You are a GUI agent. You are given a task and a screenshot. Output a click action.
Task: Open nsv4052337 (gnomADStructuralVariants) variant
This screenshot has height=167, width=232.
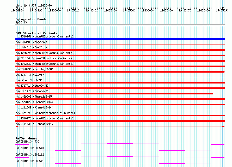point(45,64)
